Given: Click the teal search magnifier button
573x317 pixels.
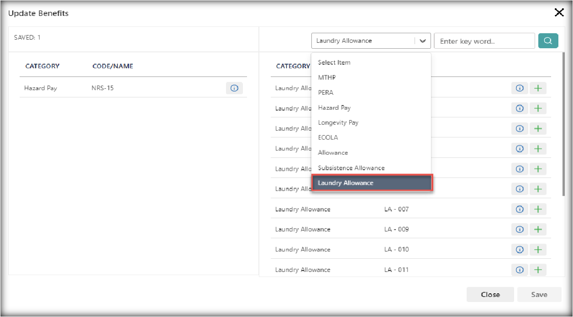Looking at the screenshot, I should 548,41.
